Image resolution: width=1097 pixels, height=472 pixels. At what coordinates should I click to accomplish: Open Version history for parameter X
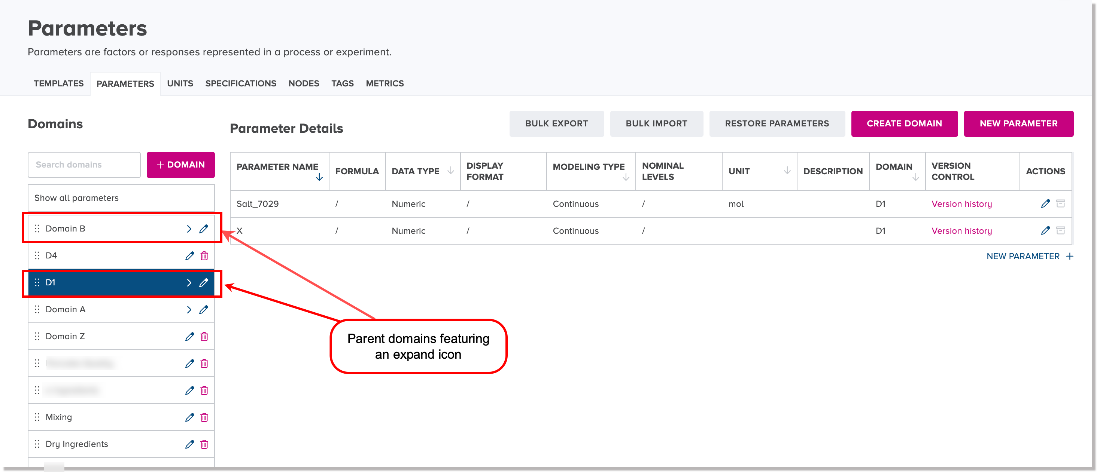(x=961, y=230)
